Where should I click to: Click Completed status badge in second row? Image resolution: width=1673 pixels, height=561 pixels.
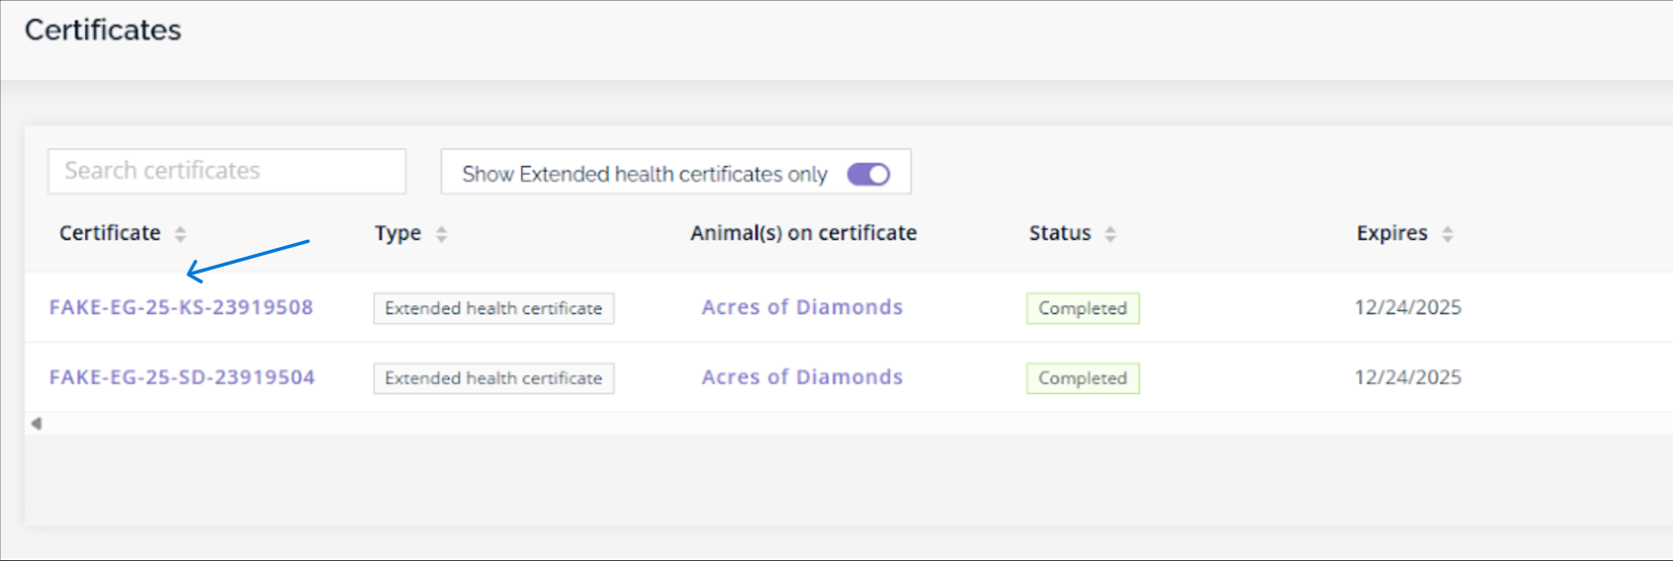pos(1083,378)
